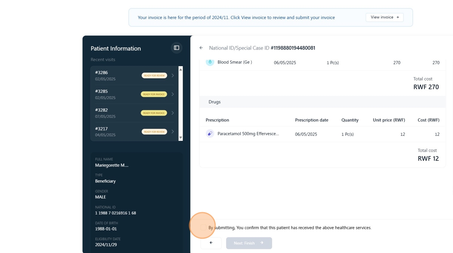
Task: Click the Paracetamol pill icon
Action: (x=210, y=134)
